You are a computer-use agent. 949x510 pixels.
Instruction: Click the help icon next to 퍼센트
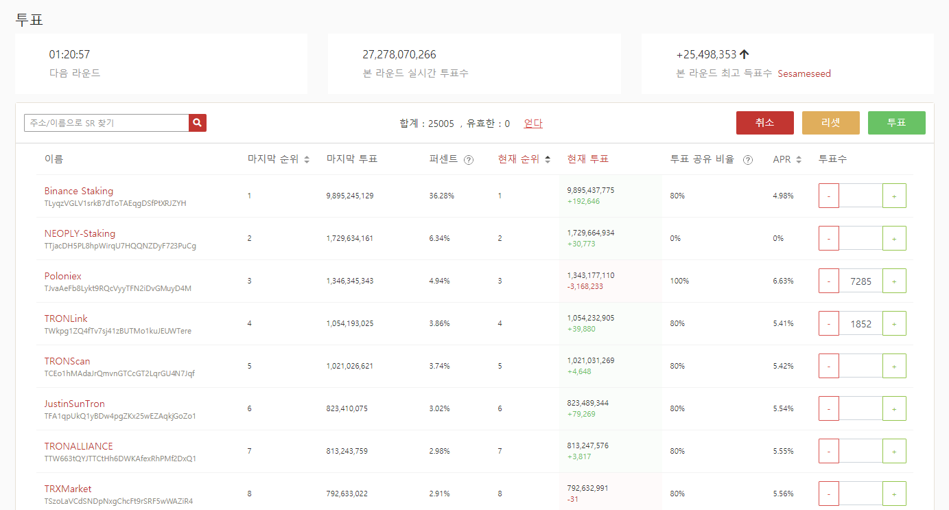(469, 160)
